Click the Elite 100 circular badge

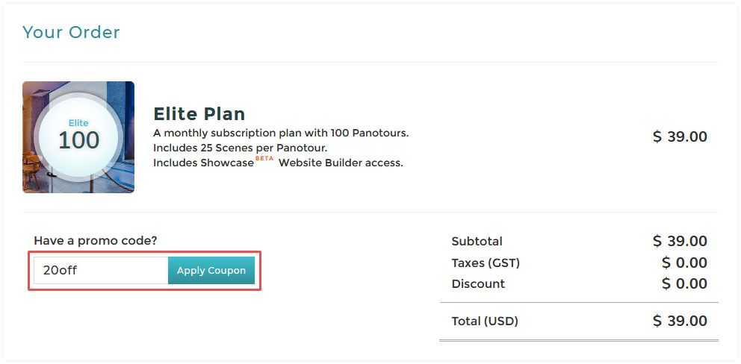pyautogui.click(x=78, y=137)
